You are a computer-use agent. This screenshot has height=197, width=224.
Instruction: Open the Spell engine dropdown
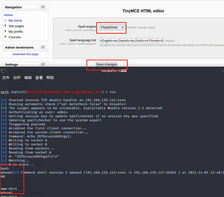point(112,27)
